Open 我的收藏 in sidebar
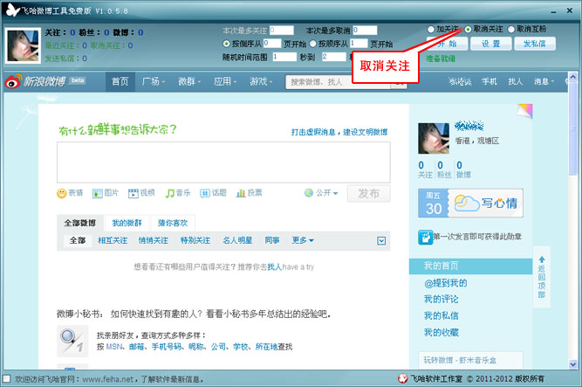This screenshot has width=582, height=387. click(x=441, y=332)
